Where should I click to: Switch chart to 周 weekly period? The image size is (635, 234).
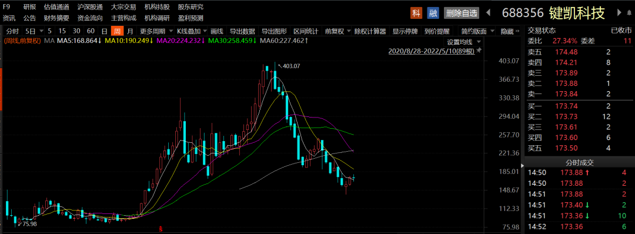coord(117,31)
